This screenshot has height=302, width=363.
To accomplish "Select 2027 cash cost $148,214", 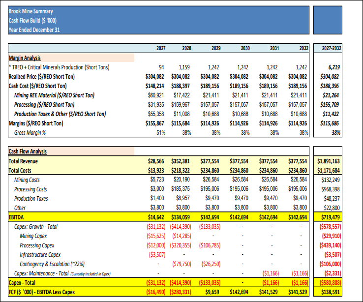I will click(154, 86).
